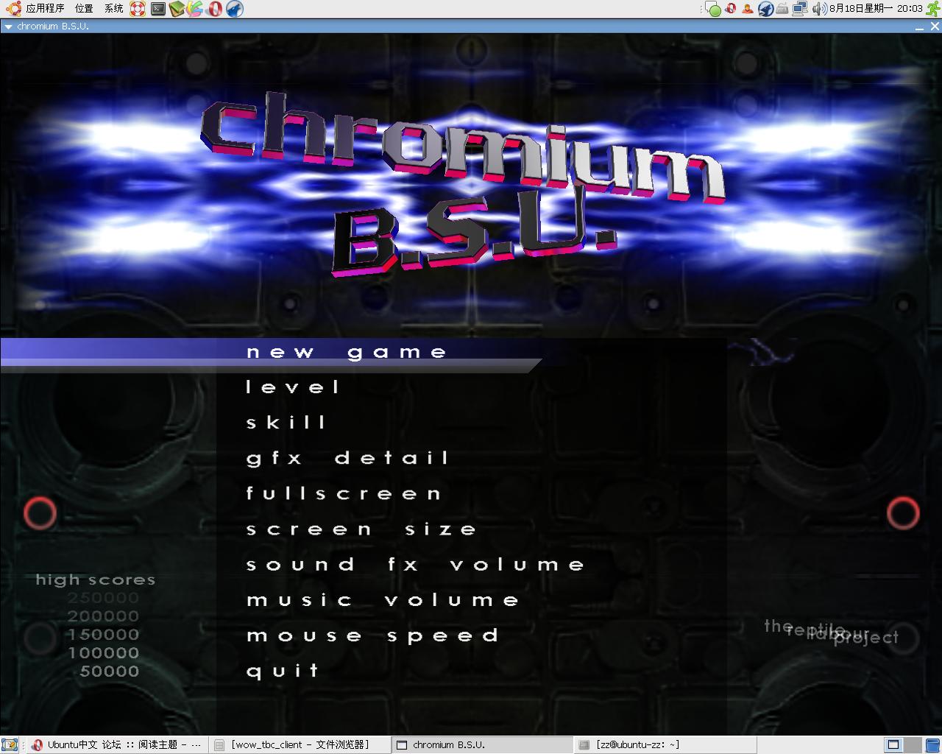Switch to the first workspace in pager
Viewport: 942px width, 754px height.
(x=893, y=745)
